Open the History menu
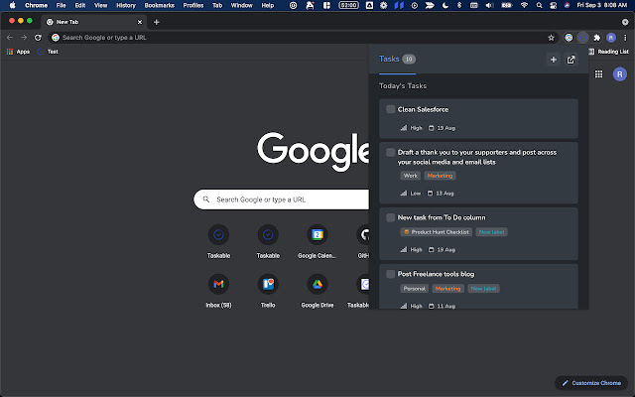The width and height of the screenshot is (635, 397). click(126, 5)
